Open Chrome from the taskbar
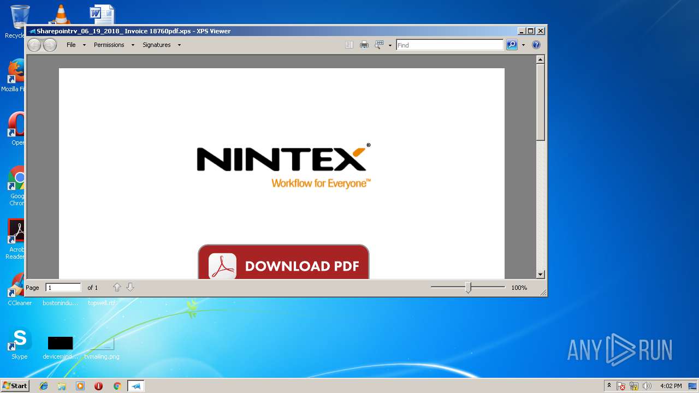This screenshot has height=393, width=699. (x=117, y=386)
